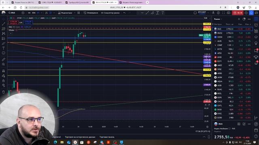The height and width of the screenshot is (145, 259).
Task: Enter fullscreen mode icon
Action: [223, 13]
